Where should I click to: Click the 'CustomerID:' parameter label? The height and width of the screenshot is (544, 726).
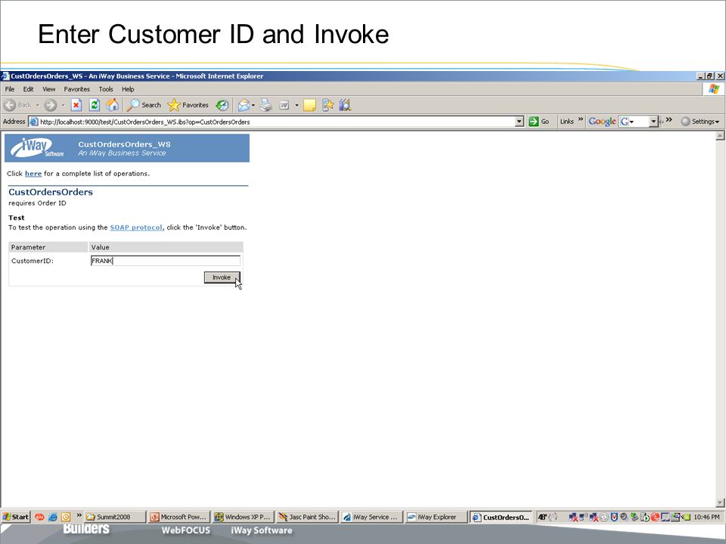(x=33, y=261)
